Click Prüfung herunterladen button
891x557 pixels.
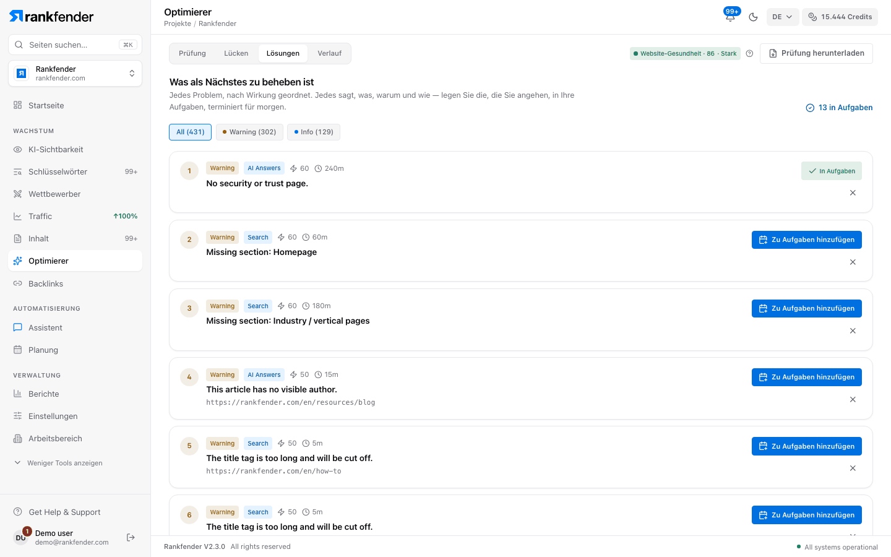click(816, 53)
